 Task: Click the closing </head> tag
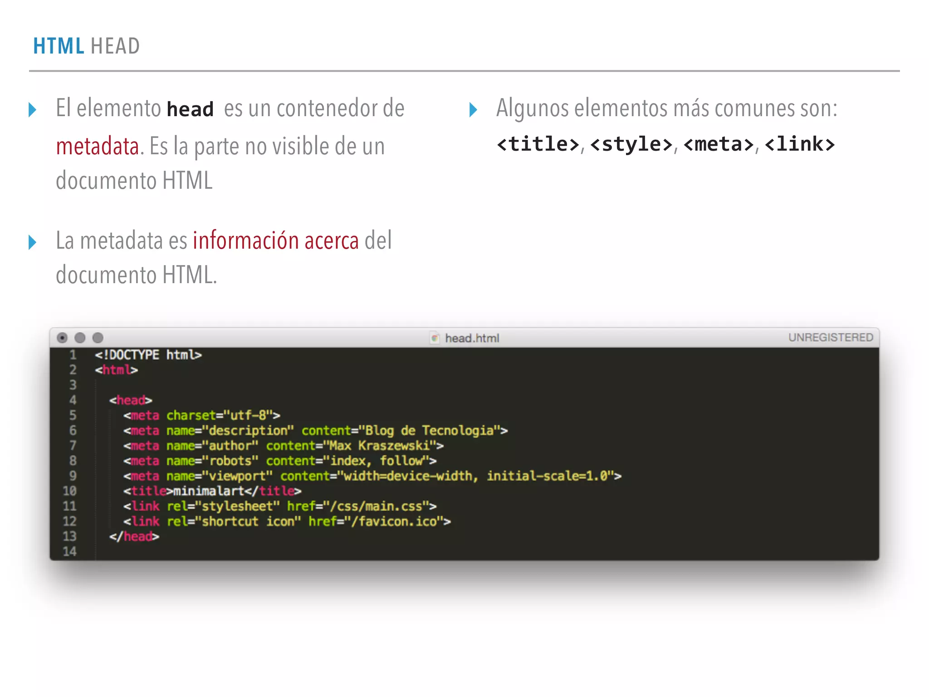pos(134,536)
